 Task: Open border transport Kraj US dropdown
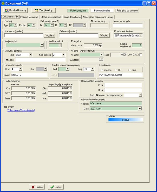(93, 69)
